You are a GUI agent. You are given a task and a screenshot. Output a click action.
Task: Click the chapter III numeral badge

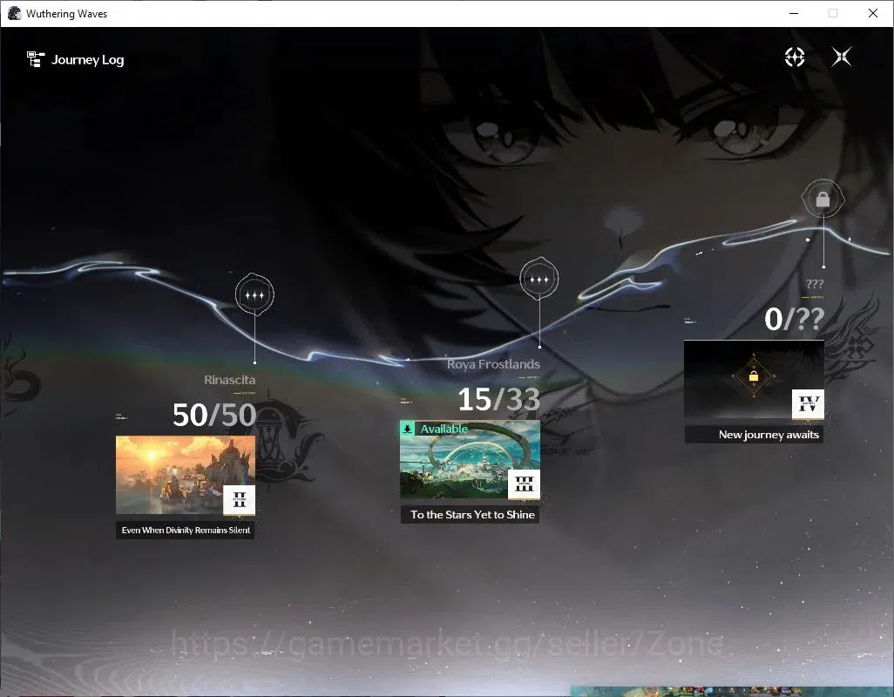coord(524,484)
